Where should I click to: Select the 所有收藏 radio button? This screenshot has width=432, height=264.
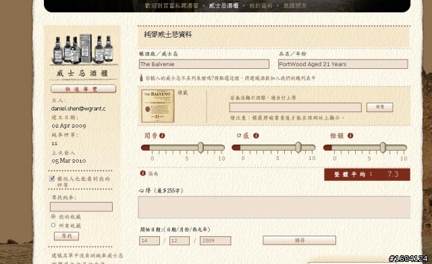pos(53,225)
